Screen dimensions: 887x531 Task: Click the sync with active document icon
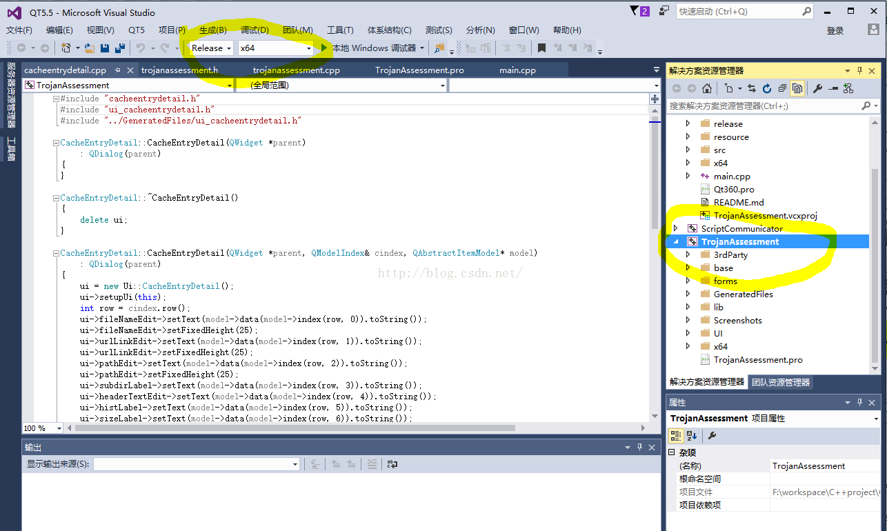point(751,88)
